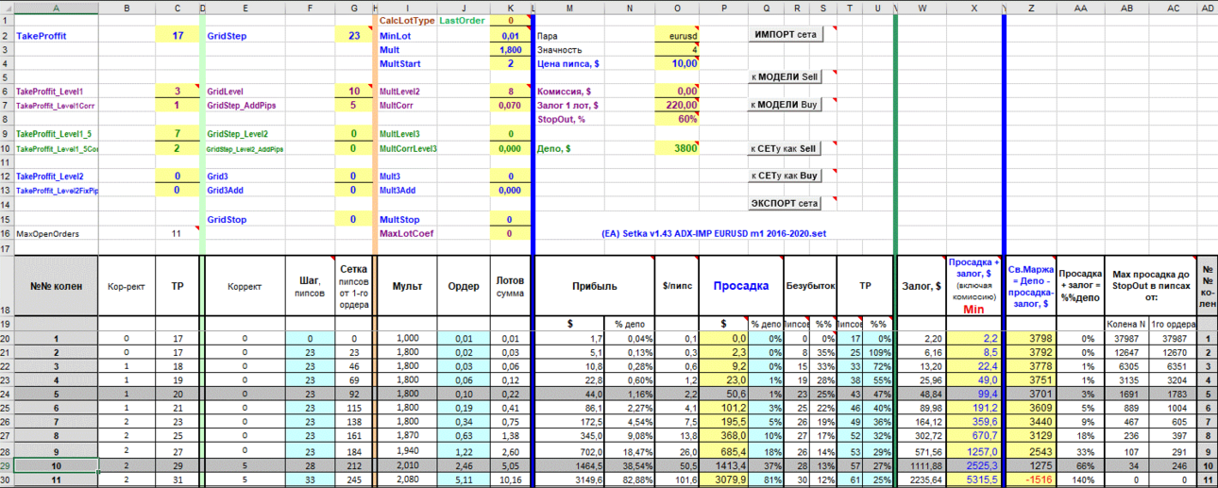Image resolution: width=1218 pixels, height=488 pixels.
Task: Select the 3079,9 drawdown cell
Action: point(724,479)
